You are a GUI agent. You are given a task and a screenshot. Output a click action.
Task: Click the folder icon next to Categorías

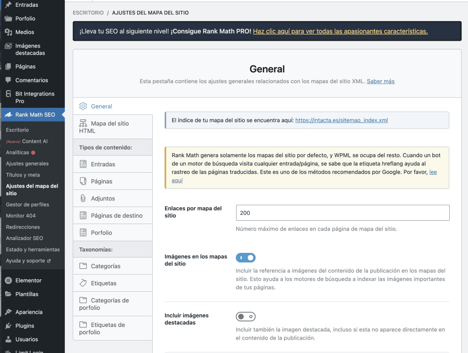click(83, 266)
